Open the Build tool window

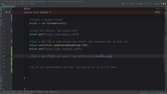point(46,91)
